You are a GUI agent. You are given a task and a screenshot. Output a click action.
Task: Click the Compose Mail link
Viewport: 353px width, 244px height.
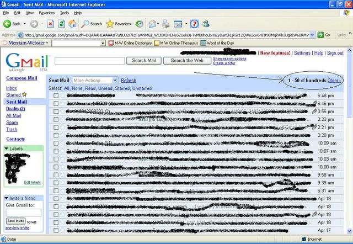click(22, 78)
